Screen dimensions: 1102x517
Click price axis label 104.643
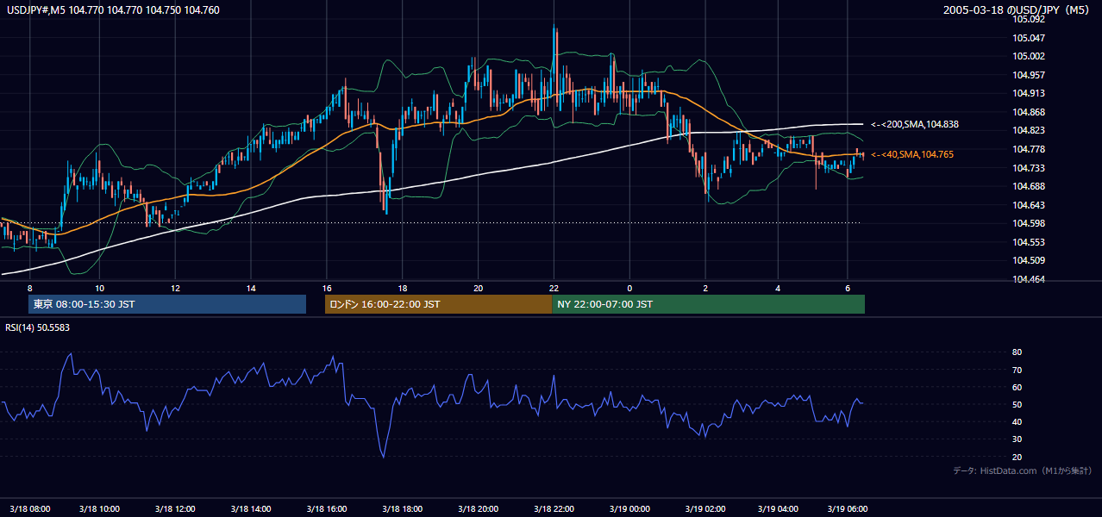(x=1027, y=205)
